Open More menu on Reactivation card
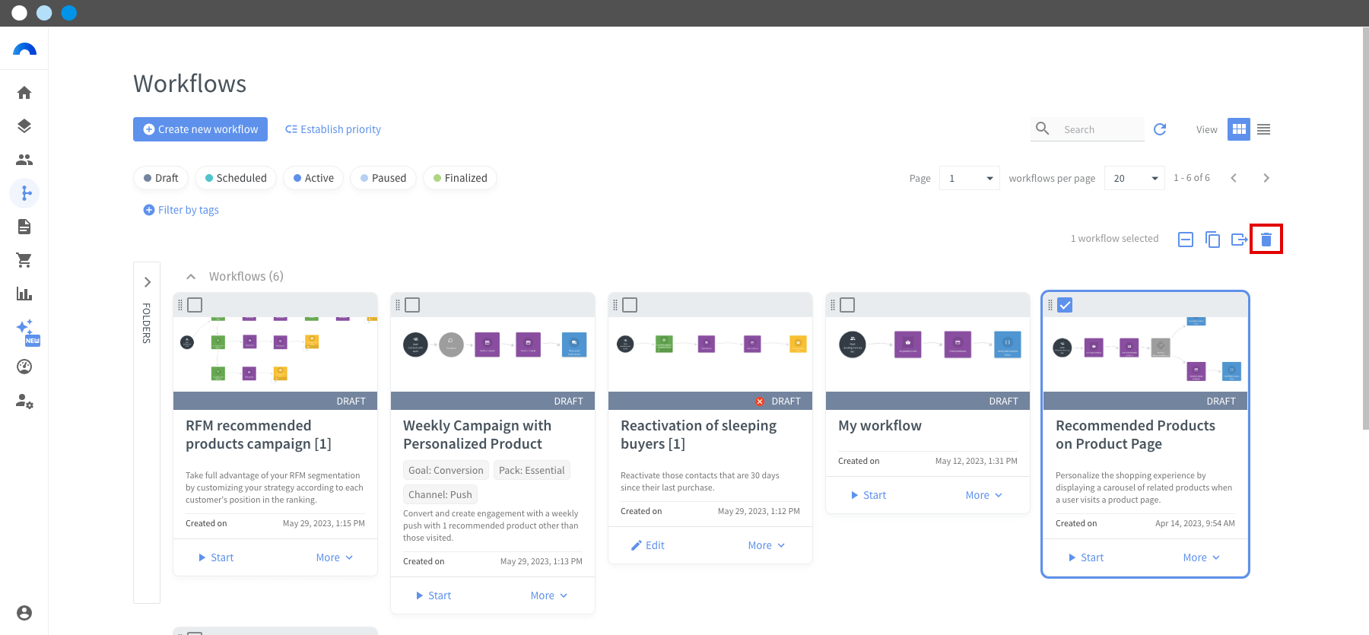The height and width of the screenshot is (635, 1369). point(767,545)
